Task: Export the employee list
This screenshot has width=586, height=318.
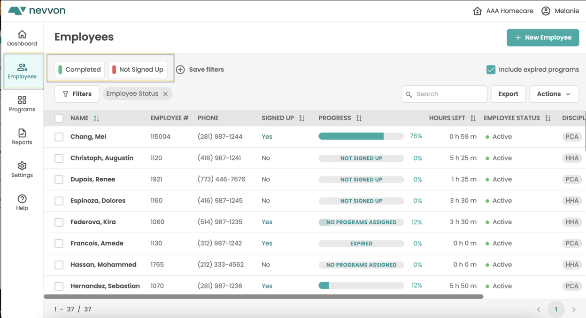Action: pos(508,94)
